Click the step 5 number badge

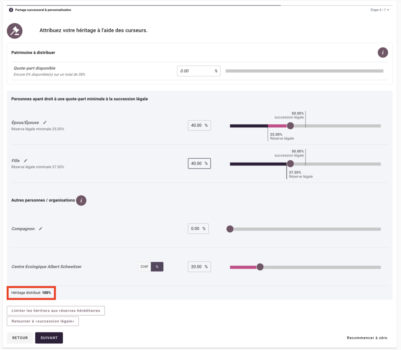(x=11, y=10)
